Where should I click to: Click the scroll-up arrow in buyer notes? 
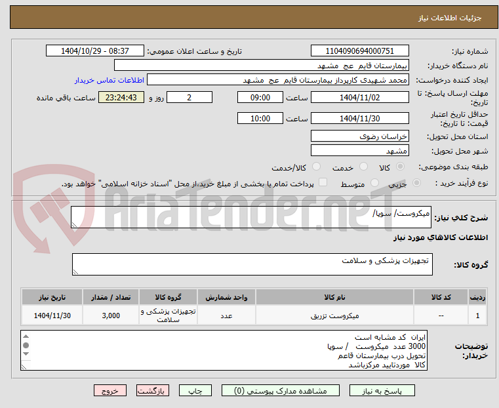pos(26,337)
